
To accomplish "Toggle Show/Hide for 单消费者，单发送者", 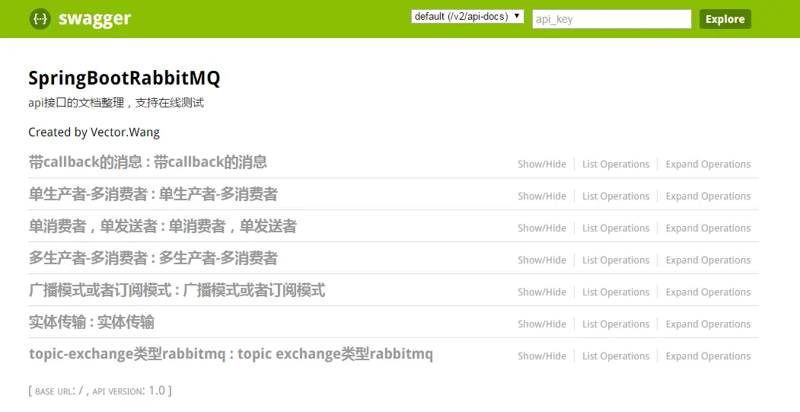I will tap(542, 228).
